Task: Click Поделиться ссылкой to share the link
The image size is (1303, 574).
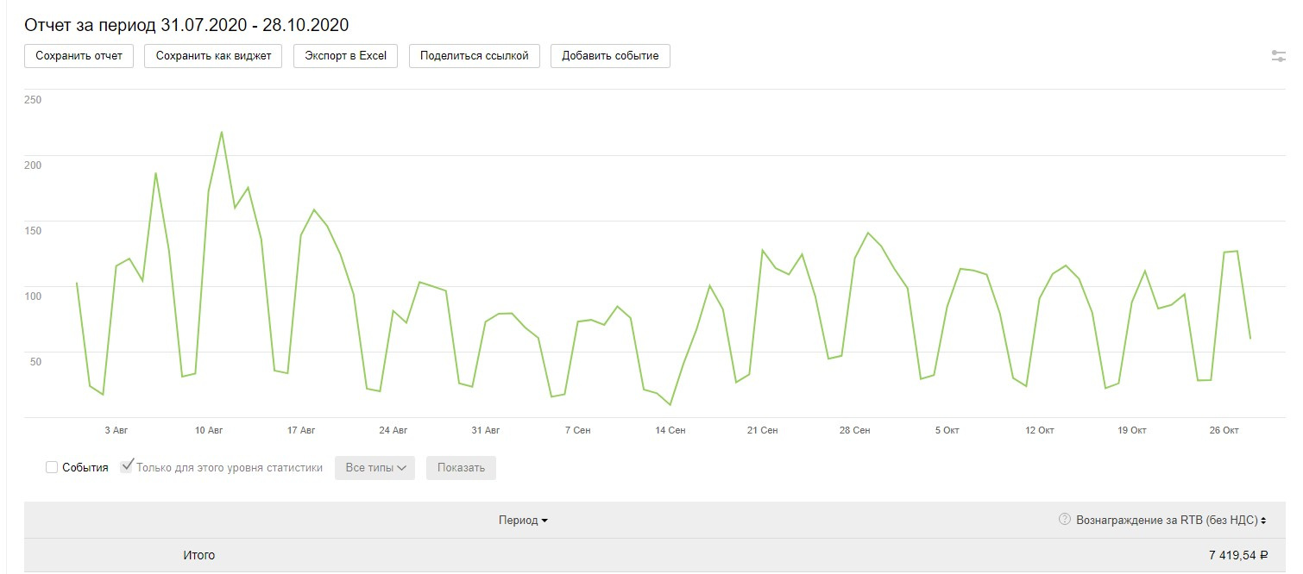Action: pyautogui.click(x=474, y=56)
